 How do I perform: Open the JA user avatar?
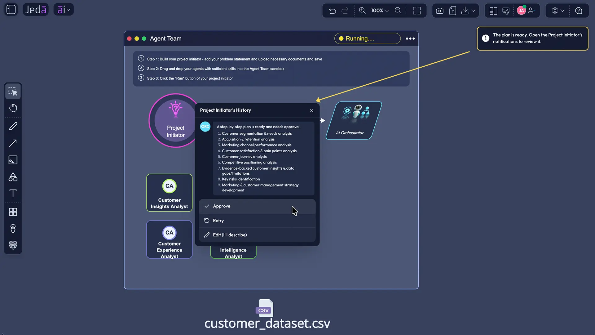point(521,11)
